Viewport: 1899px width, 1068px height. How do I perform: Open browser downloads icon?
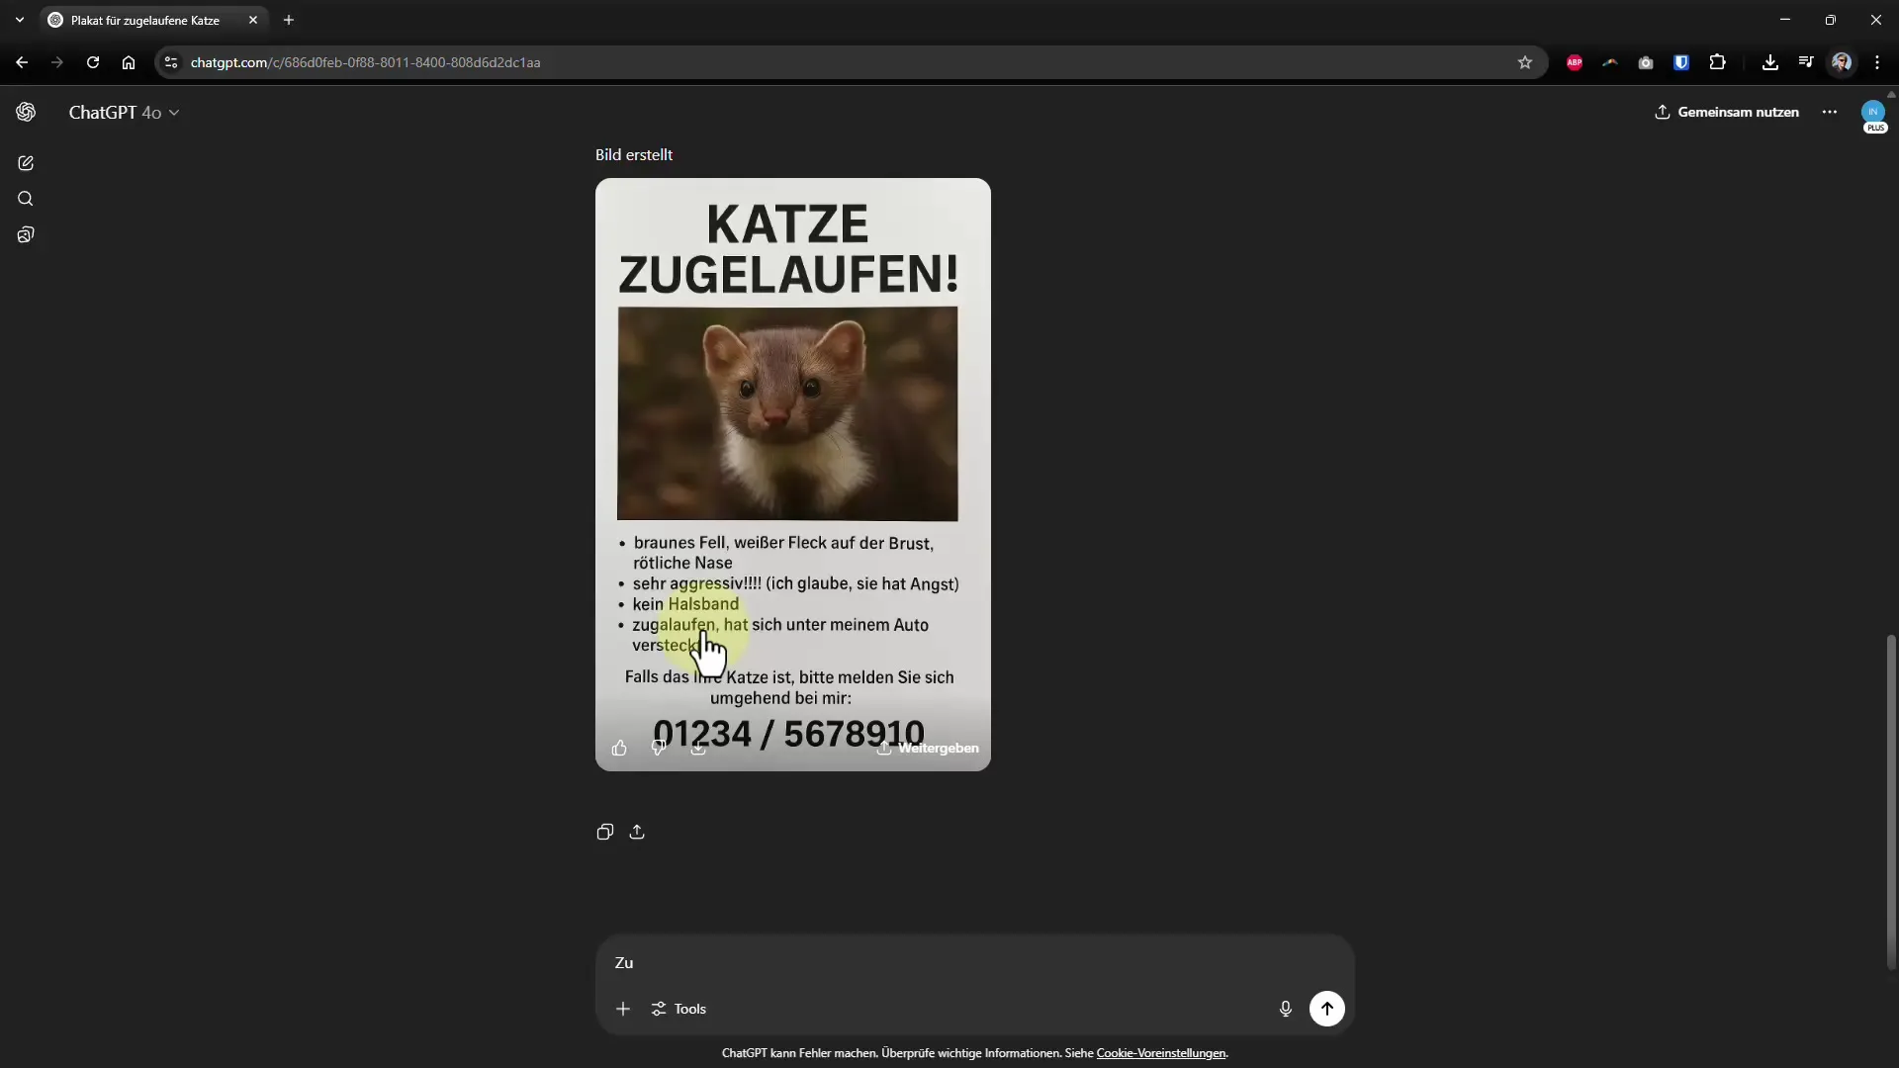click(1770, 62)
